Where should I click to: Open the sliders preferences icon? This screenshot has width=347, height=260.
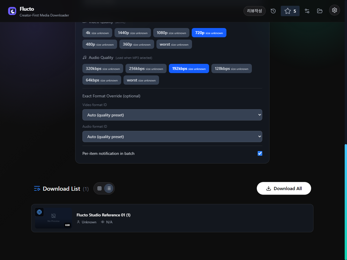[307, 11]
